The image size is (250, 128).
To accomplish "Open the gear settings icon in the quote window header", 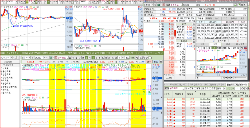I will 242,5.
